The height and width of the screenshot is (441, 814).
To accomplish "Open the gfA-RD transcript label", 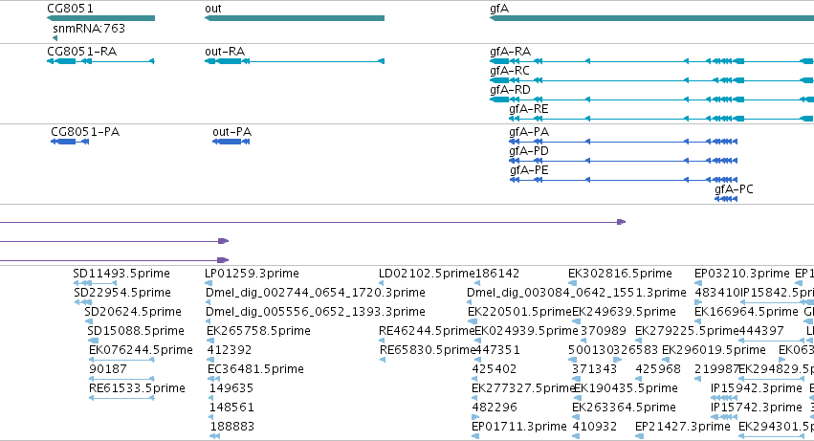I will click(x=511, y=90).
